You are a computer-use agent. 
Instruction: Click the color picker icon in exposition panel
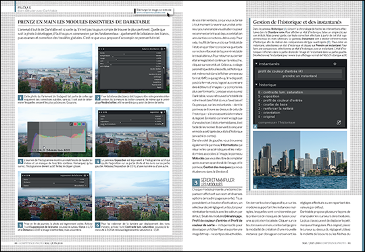(x=162, y=124)
